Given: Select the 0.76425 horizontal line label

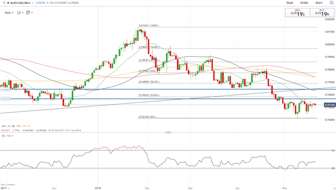Looking at the screenshot, I should (x=5, y=90).
